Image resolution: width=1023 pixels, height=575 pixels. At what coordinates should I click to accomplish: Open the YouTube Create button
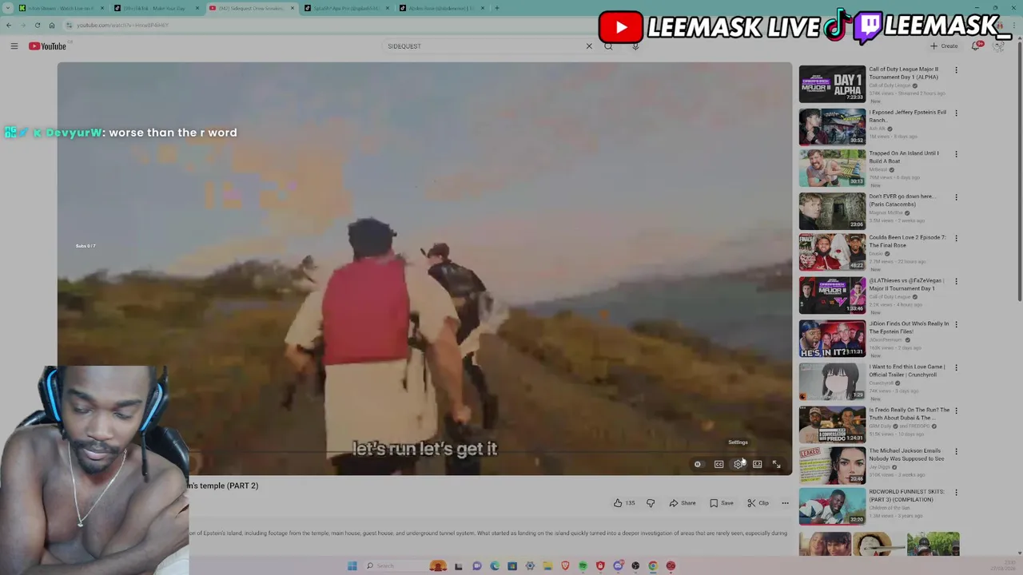pyautogui.click(x=944, y=46)
